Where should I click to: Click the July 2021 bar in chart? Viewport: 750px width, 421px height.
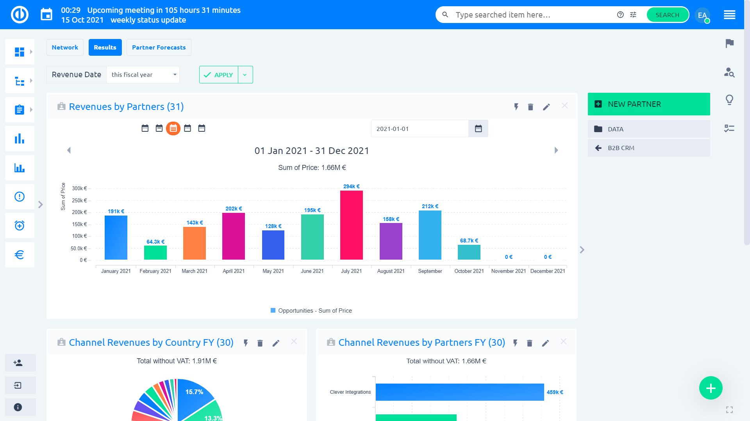coord(352,225)
